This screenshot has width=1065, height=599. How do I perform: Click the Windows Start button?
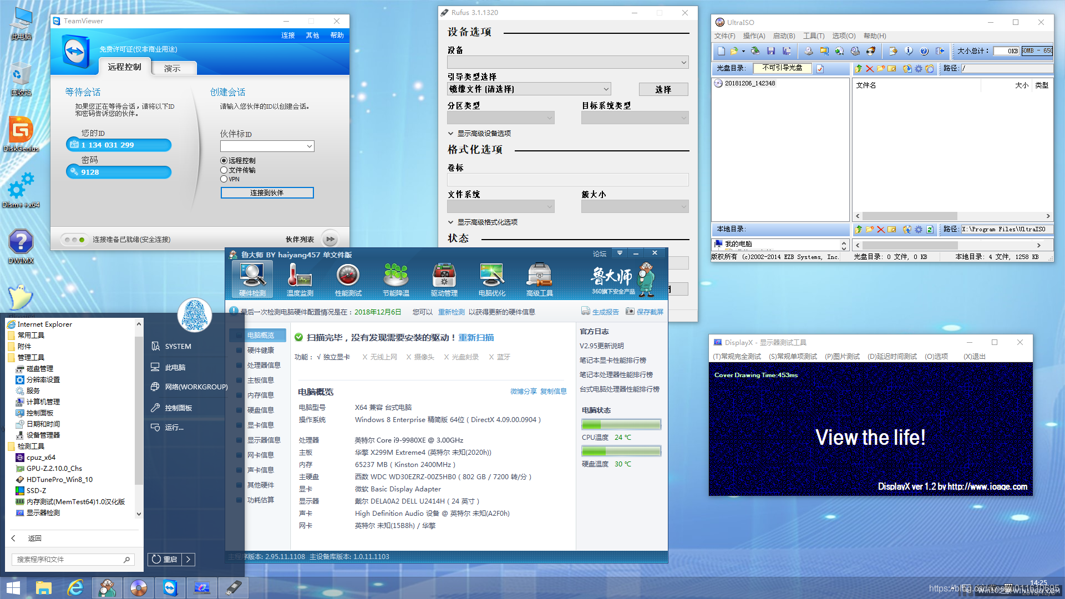pyautogui.click(x=13, y=588)
